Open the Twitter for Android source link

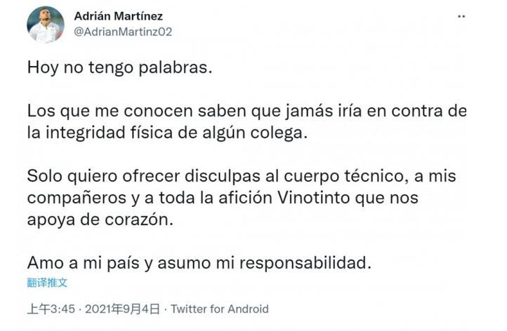[220, 309]
